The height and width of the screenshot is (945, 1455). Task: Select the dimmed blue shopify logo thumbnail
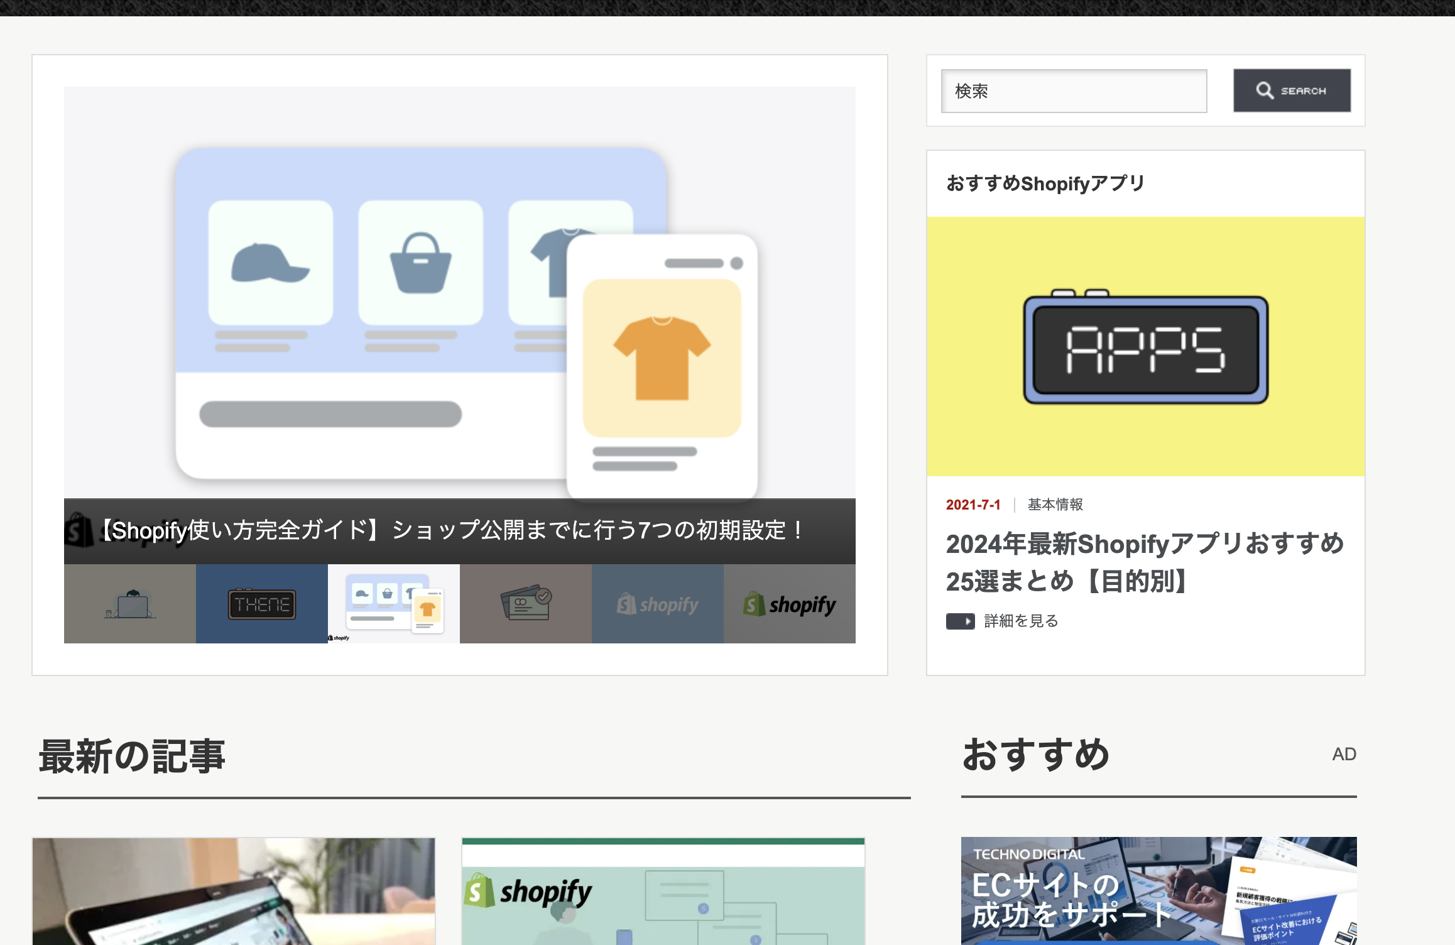pos(658,604)
